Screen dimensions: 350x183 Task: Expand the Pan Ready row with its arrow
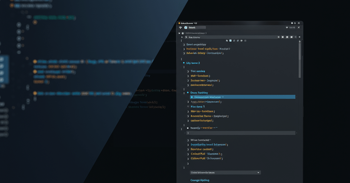[x=182, y=37]
